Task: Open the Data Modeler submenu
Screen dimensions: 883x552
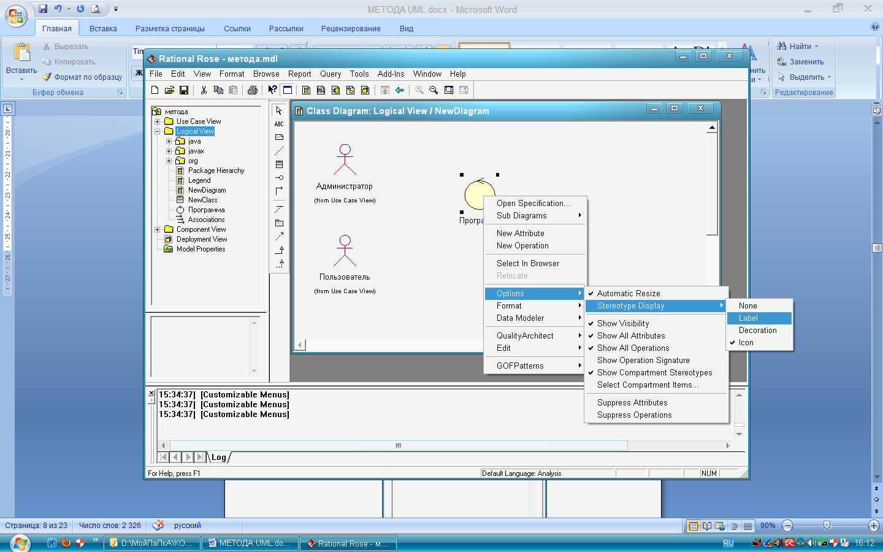Action: (x=535, y=318)
